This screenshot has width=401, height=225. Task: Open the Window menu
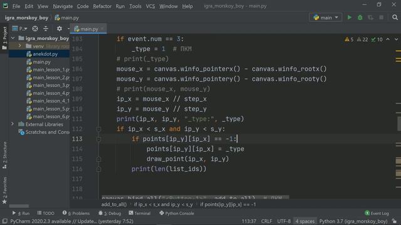pos(169,6)
